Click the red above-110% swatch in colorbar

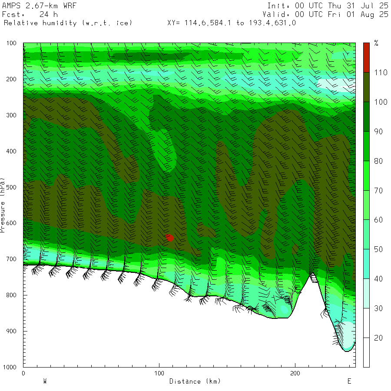366,58
